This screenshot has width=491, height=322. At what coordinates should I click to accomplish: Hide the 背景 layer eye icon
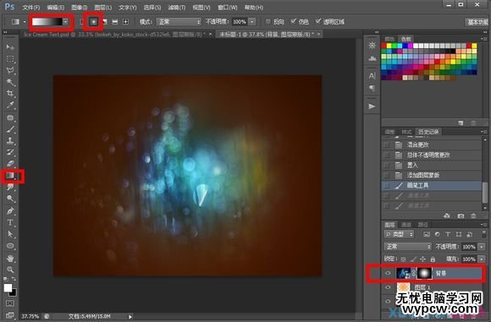[x=388, y=273]
